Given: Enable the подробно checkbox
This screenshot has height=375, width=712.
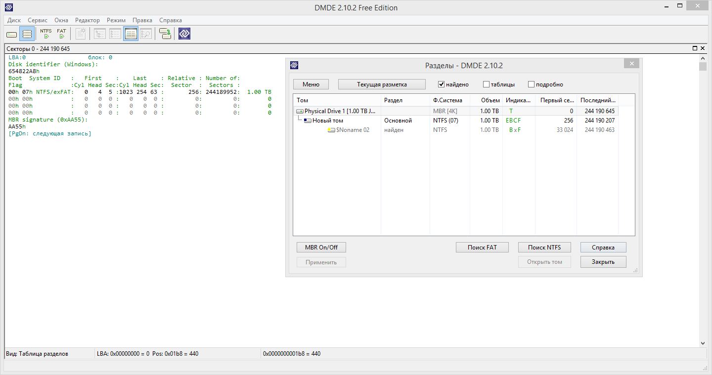Looking at the screenshot, I should [532, 84].
